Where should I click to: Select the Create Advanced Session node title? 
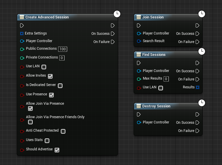47,17
